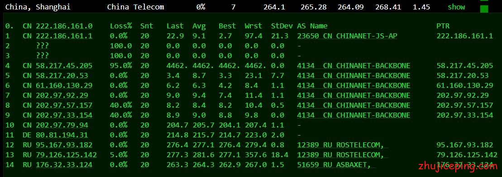Image resolution: width=502 pixels, height=177 pixels.
Task: Open IP link 202.97.33.154 in hop 9
Action: pyautogui.click(x=64, y=115)
